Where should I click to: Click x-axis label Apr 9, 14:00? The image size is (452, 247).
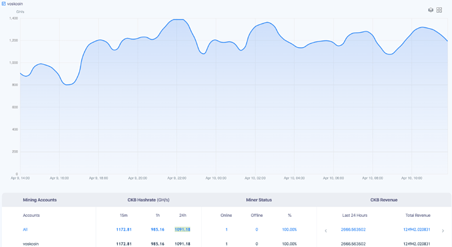[20, 178]
